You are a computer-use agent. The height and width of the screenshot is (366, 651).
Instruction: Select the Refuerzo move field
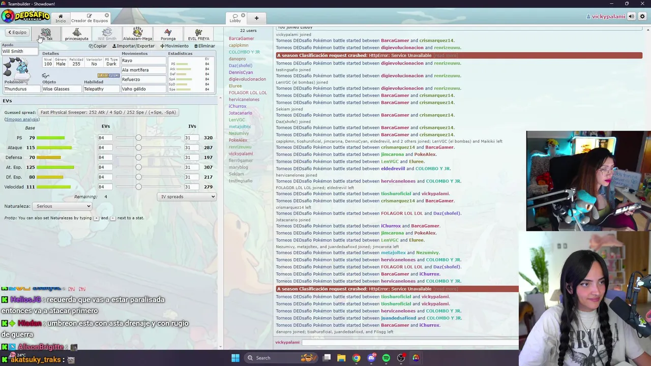[143, 80]
